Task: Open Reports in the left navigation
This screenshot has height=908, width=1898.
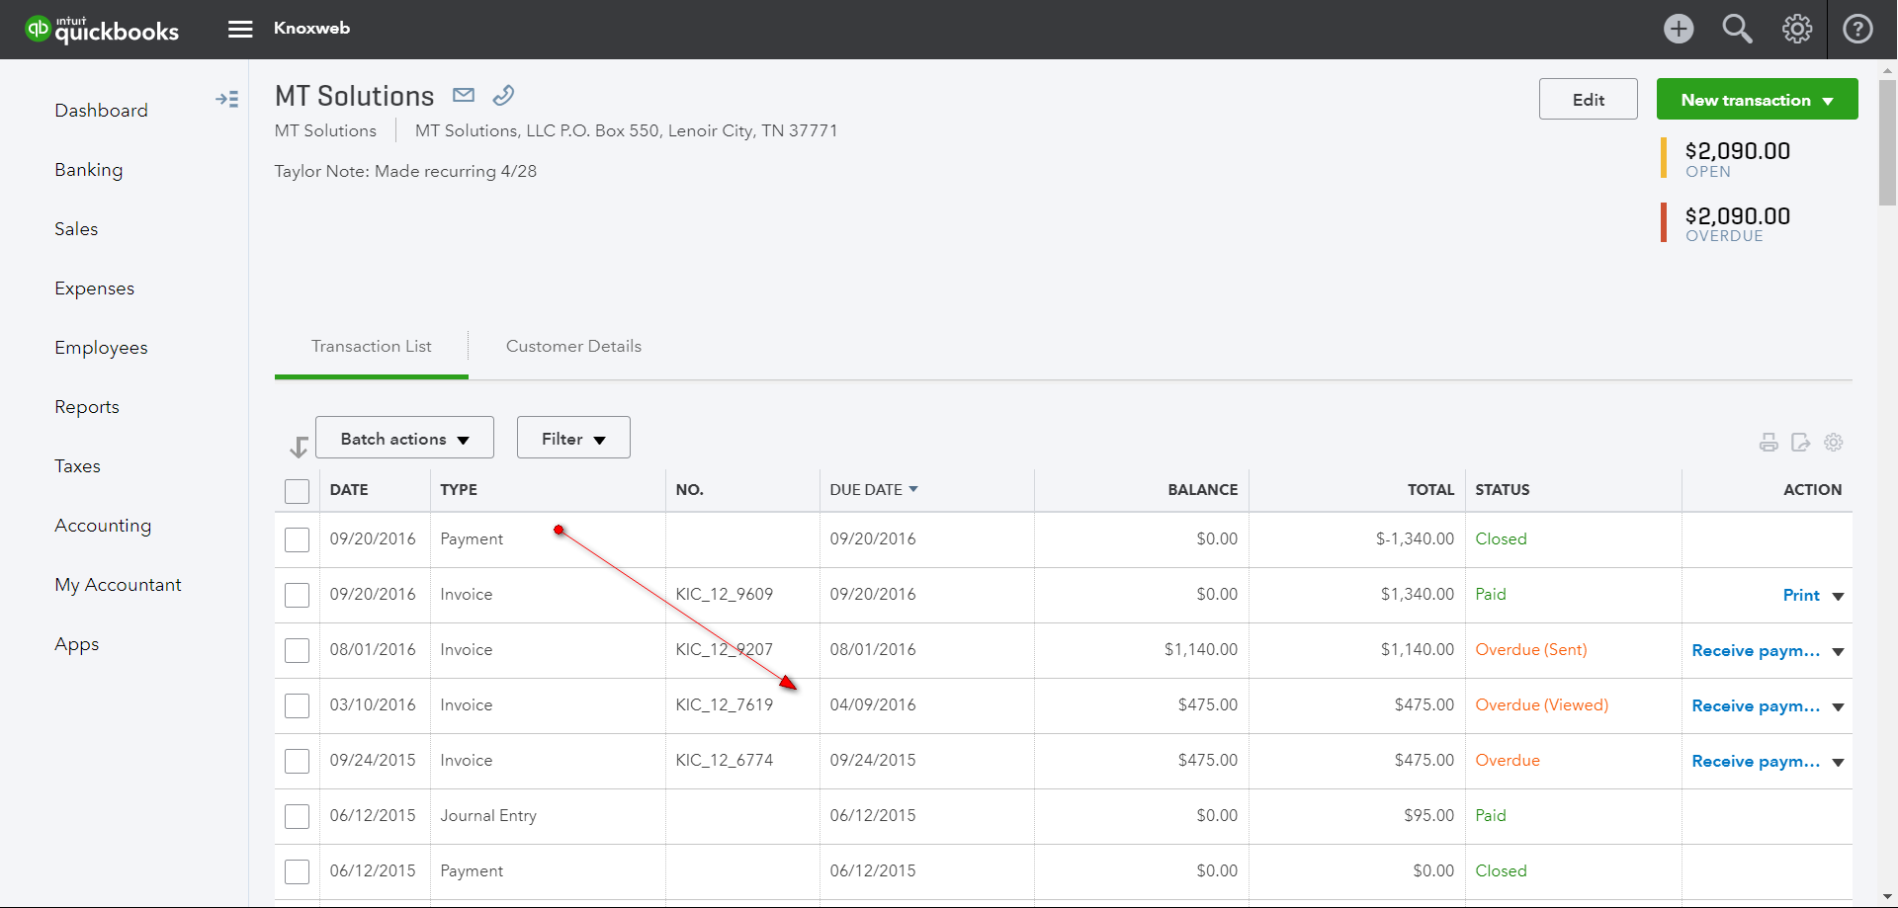Action: 87,407
